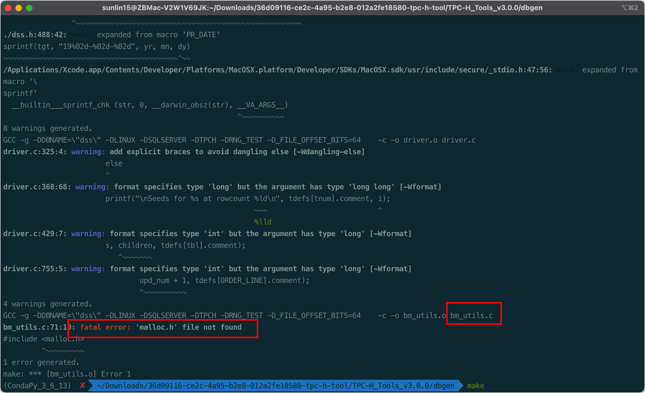Click the printf "\nSeeds for %s" code line
Screen dimensions: 645x393
coord(248,198)
